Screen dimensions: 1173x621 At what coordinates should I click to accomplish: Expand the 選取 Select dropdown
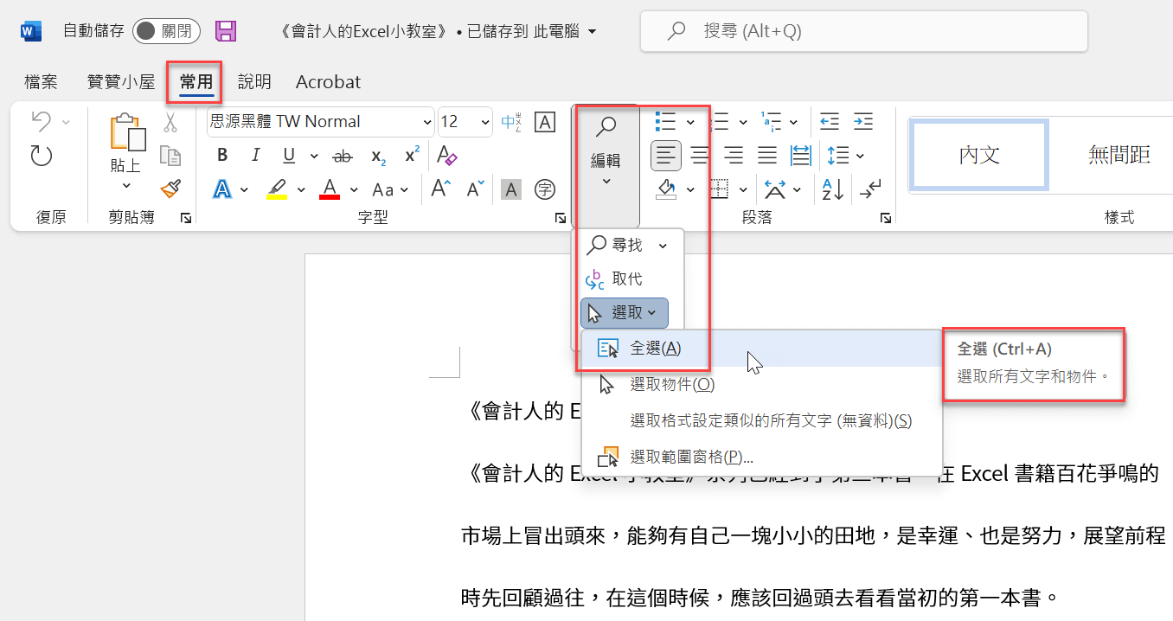pos(625,312)
